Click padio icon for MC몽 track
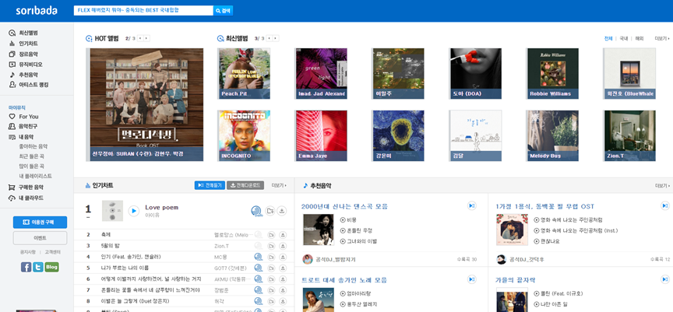The image size is (673, 312). (x=258, y=257)
